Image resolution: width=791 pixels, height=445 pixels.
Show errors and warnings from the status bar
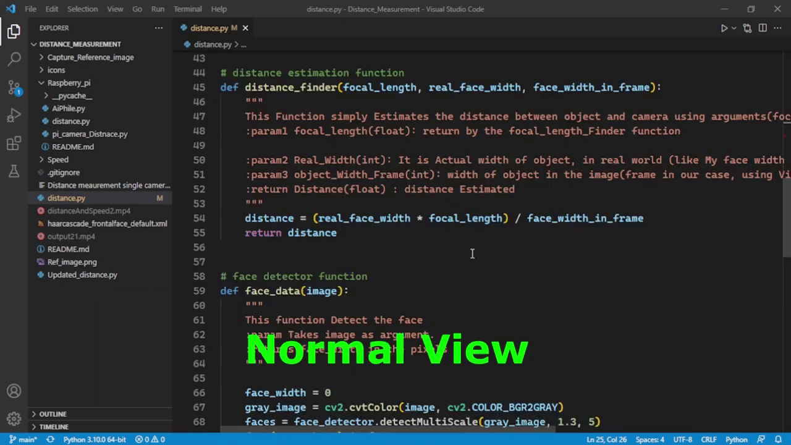[x=150, y=439]
